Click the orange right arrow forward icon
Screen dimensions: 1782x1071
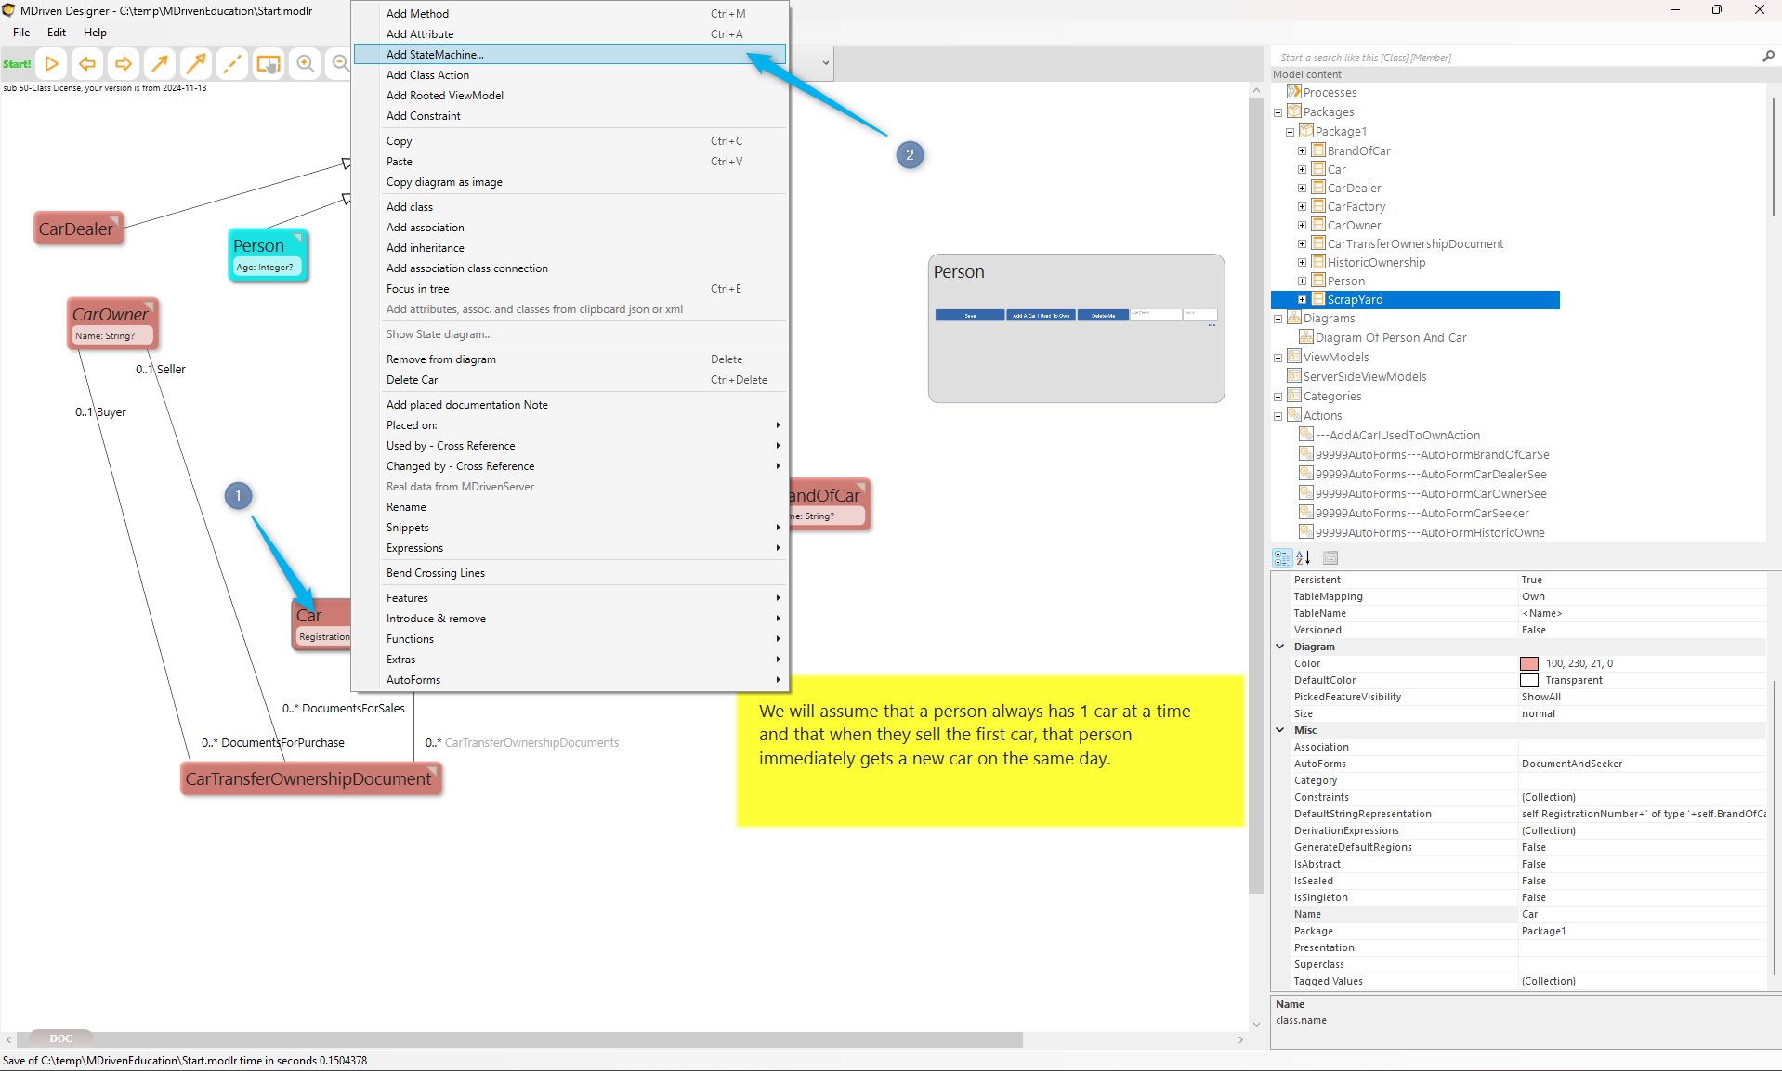[123, 64]
